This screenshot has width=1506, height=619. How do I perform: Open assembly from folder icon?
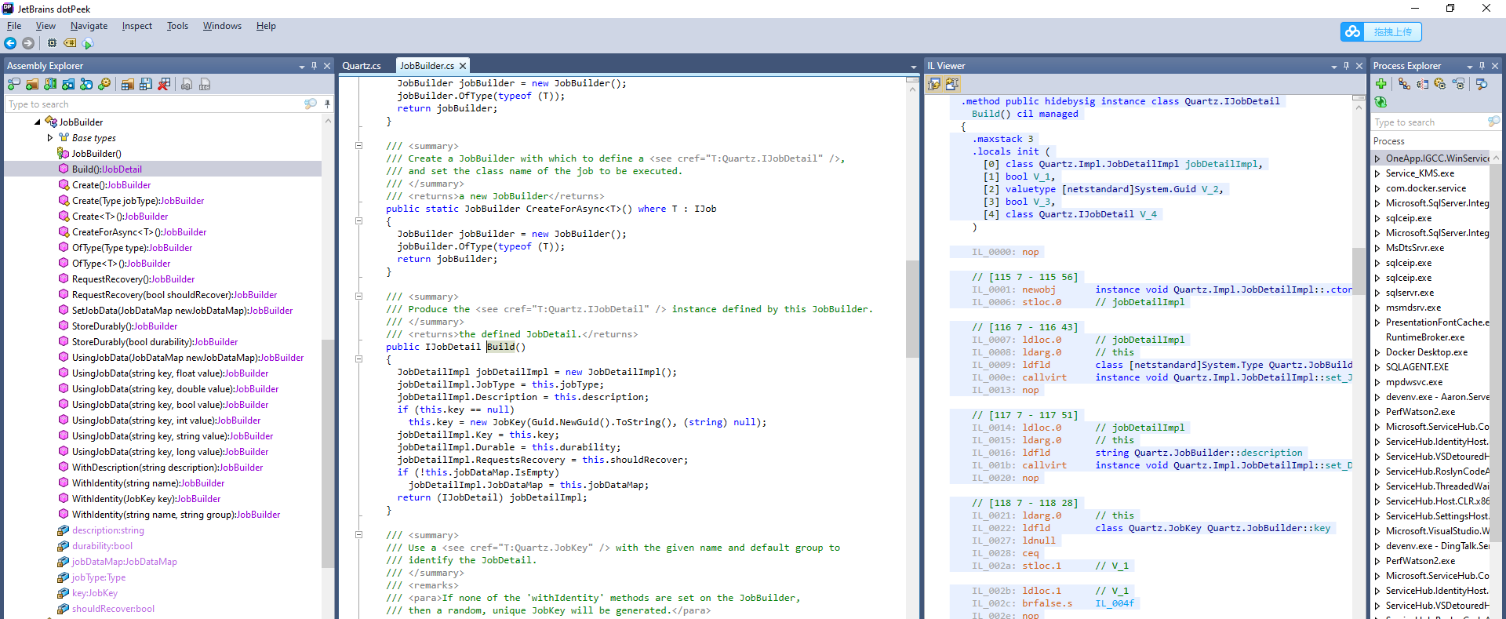[32, 84]
